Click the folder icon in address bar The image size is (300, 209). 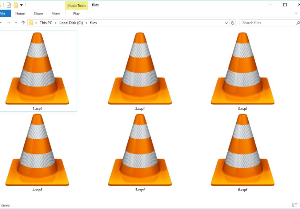click(x=31, y=23)
